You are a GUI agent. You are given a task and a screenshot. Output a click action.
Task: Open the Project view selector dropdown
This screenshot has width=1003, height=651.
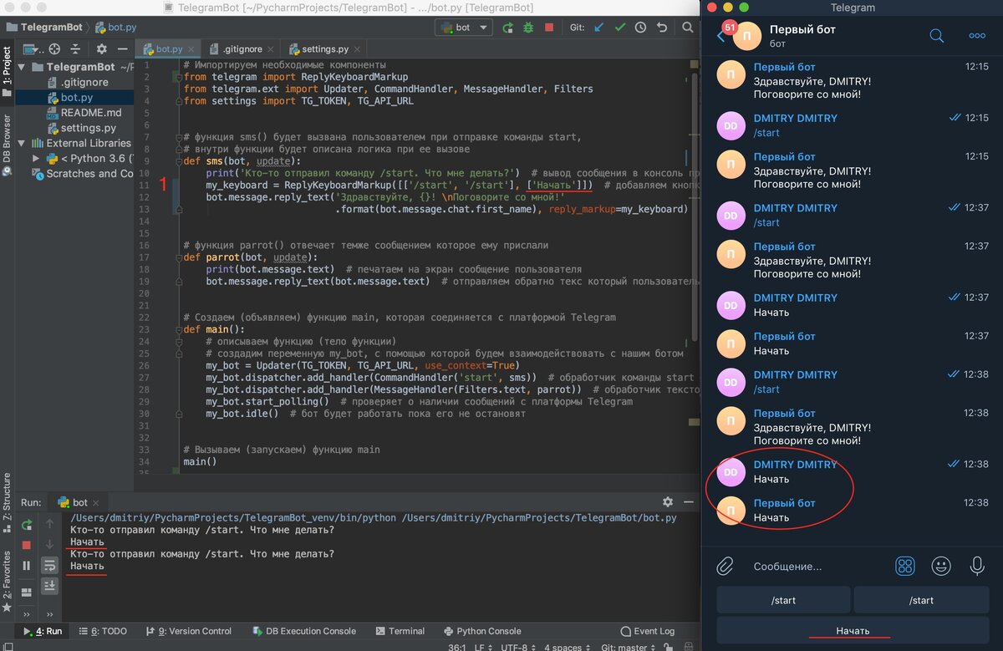pos(33,49)
